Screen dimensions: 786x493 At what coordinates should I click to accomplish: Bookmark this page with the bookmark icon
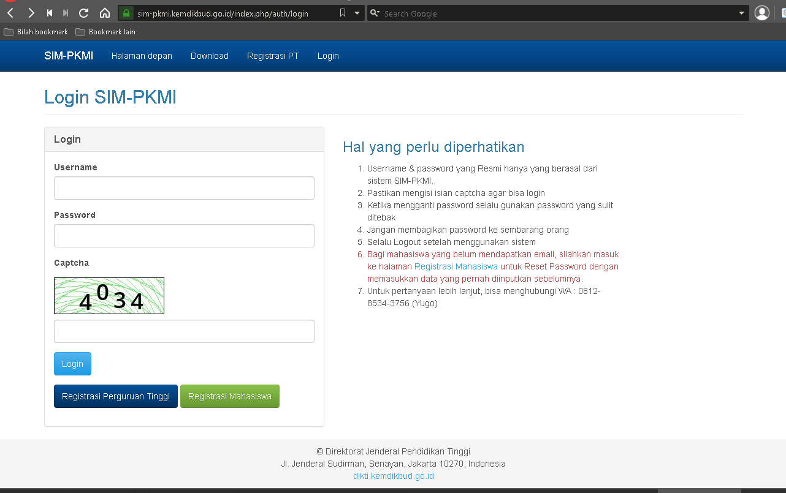point(343,13)
